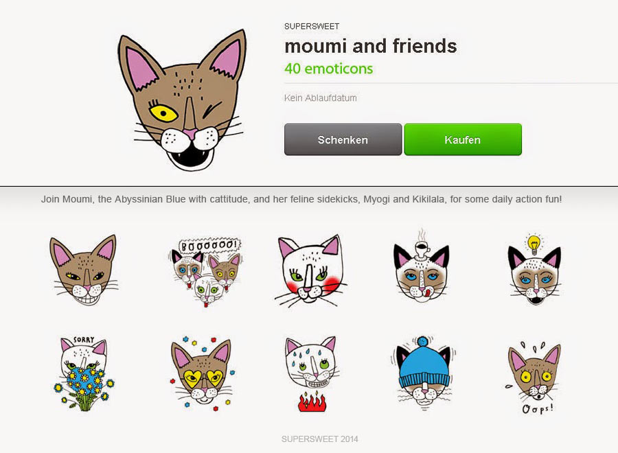Pick the Booooo three cats sticker
The height and width of the screenshot is (453, 618).
click(206, 272)
